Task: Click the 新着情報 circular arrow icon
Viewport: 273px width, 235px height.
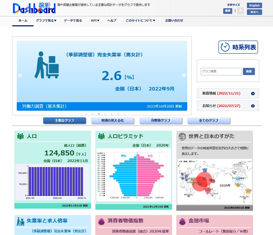Action: coord(252,93)
